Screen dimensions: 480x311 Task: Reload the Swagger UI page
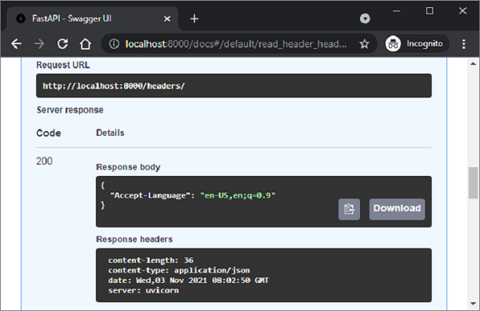(62, 44)
